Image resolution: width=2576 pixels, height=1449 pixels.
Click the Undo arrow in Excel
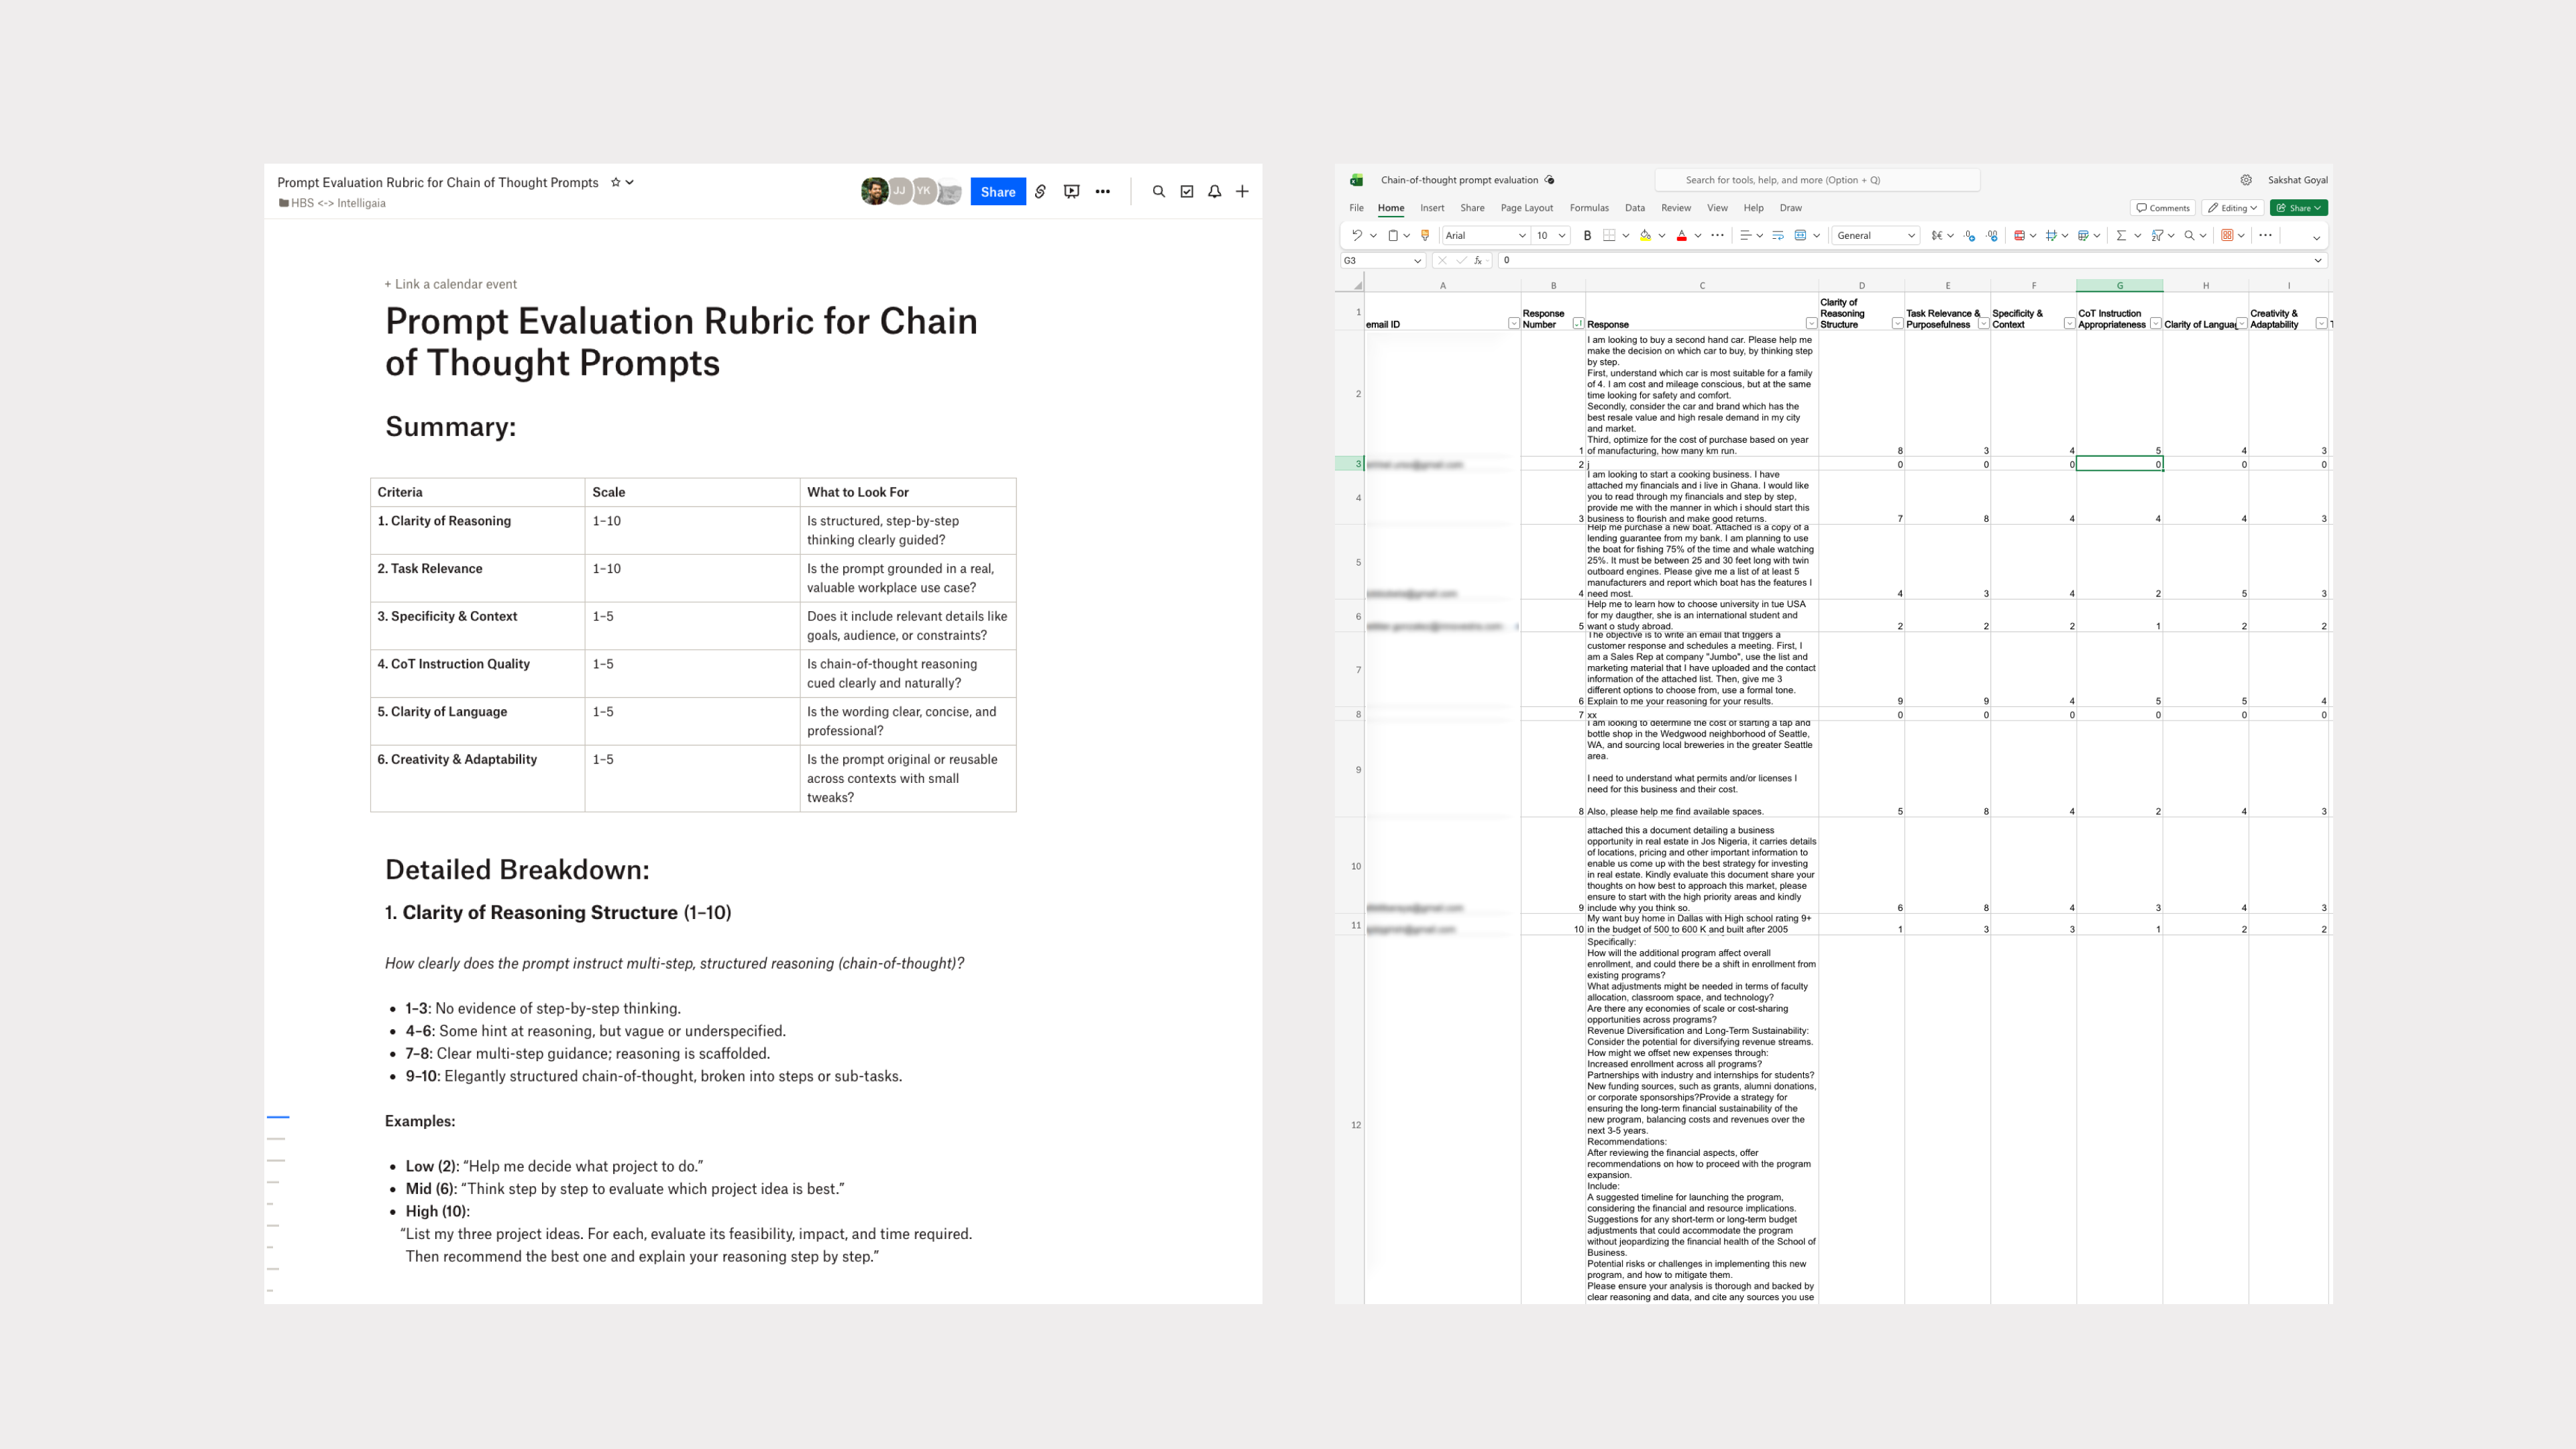coord(1357,236)
